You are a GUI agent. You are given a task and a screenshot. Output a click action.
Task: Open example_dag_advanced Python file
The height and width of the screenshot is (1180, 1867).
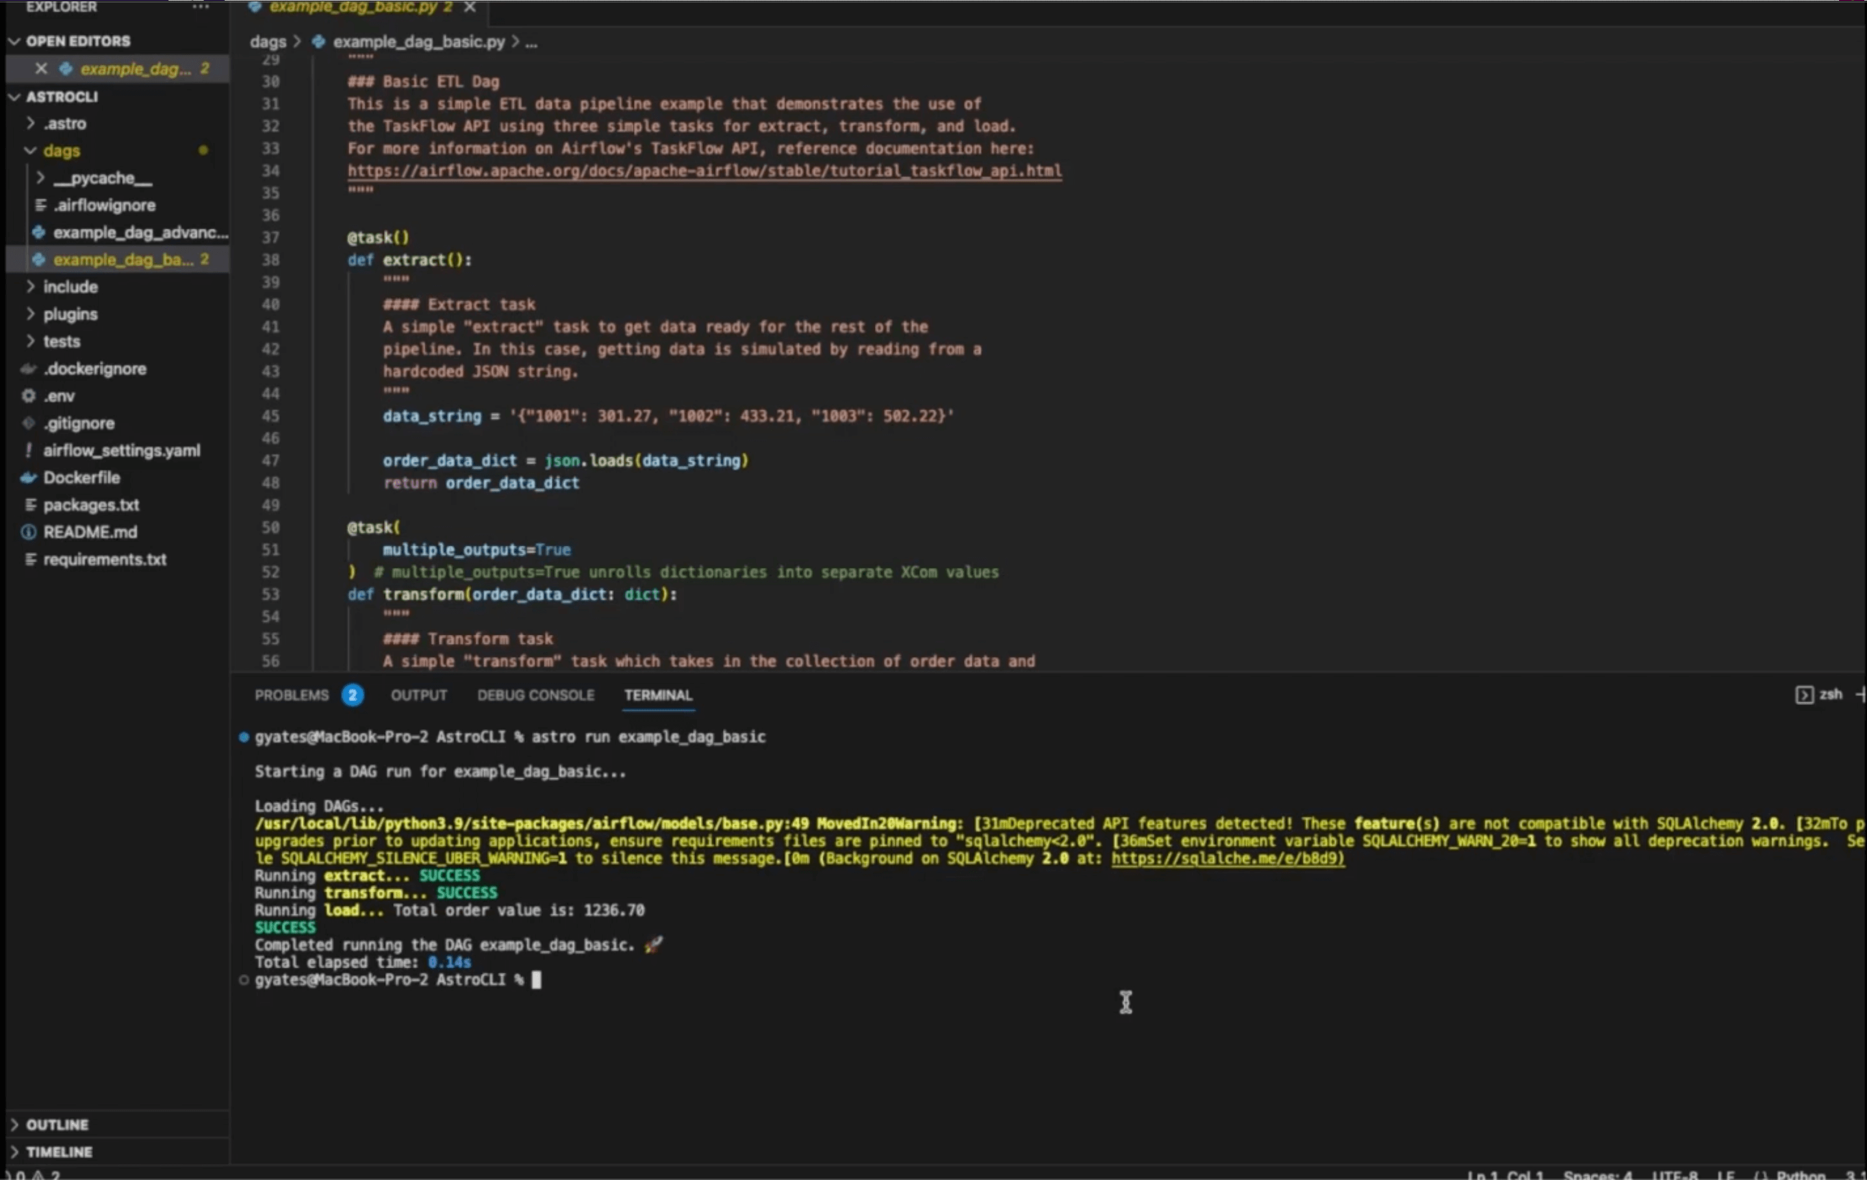pos(140,233)
